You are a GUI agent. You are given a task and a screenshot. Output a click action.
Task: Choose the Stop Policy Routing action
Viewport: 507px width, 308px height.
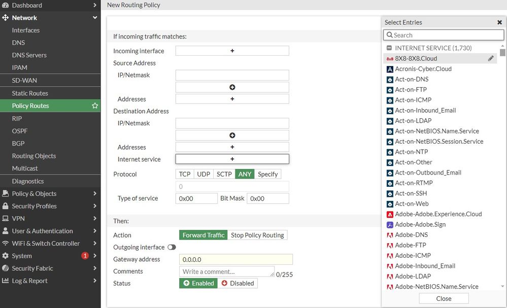(257, 235)
